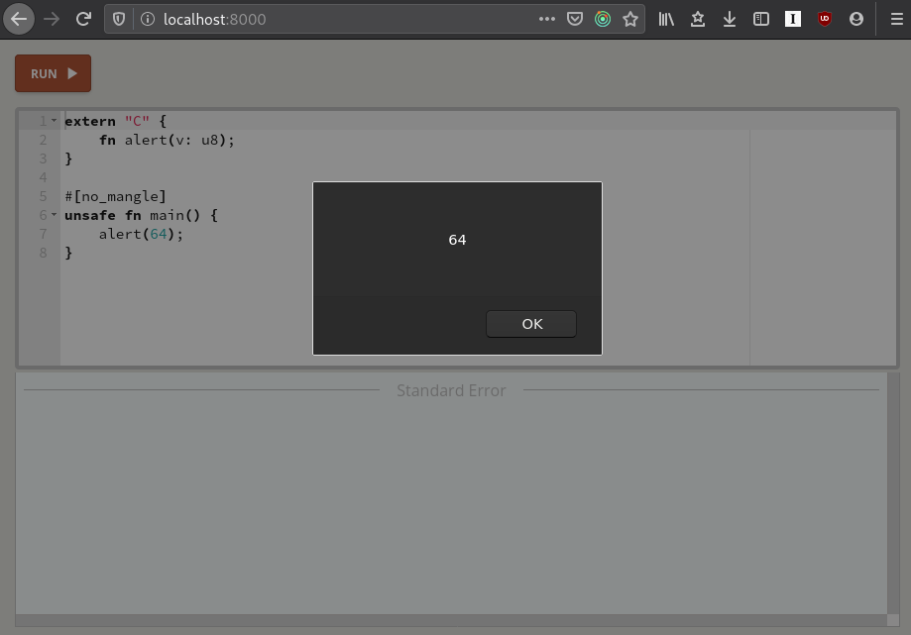Open the tracking protection shield icon

(119, 19)
